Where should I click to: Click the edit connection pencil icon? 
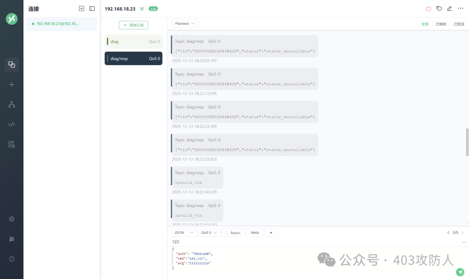[x=449, y=9]
